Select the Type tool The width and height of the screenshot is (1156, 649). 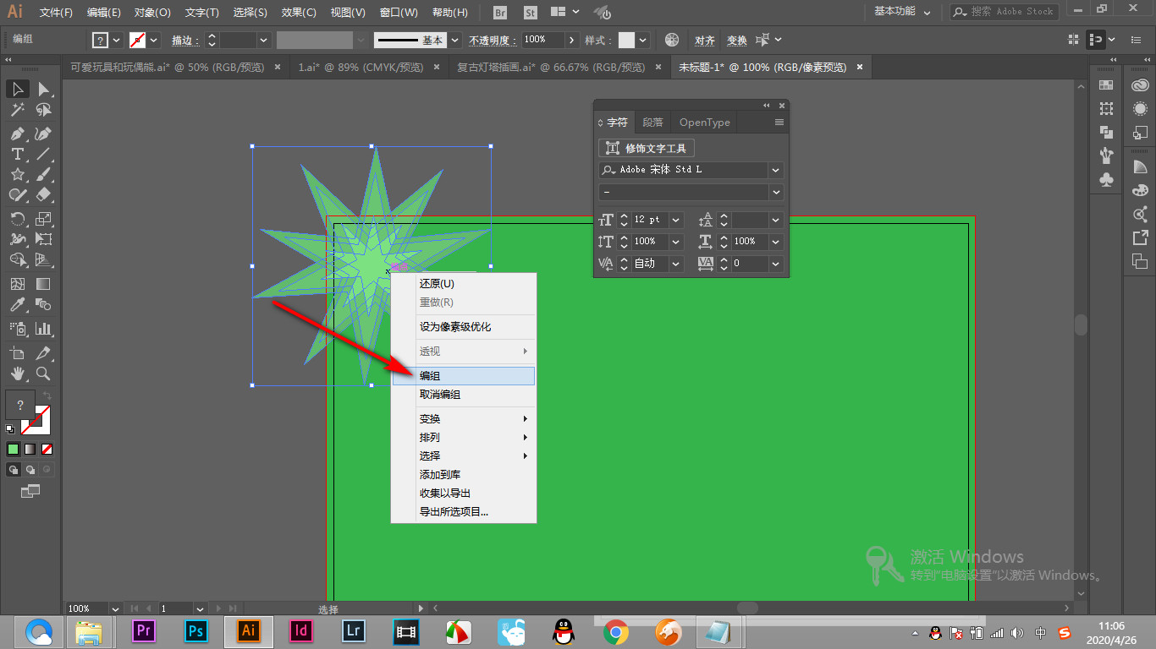click(17, 154)
